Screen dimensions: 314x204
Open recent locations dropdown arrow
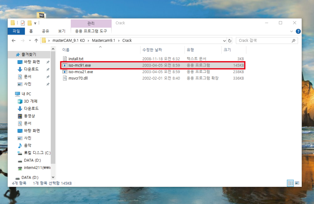tap(30, 40)
